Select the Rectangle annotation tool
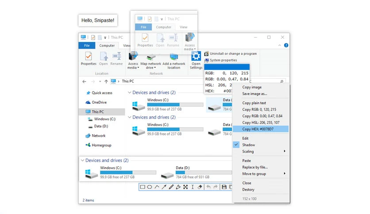Image resolution: width=370 pixels, height=214 pixels. point(143,187)
